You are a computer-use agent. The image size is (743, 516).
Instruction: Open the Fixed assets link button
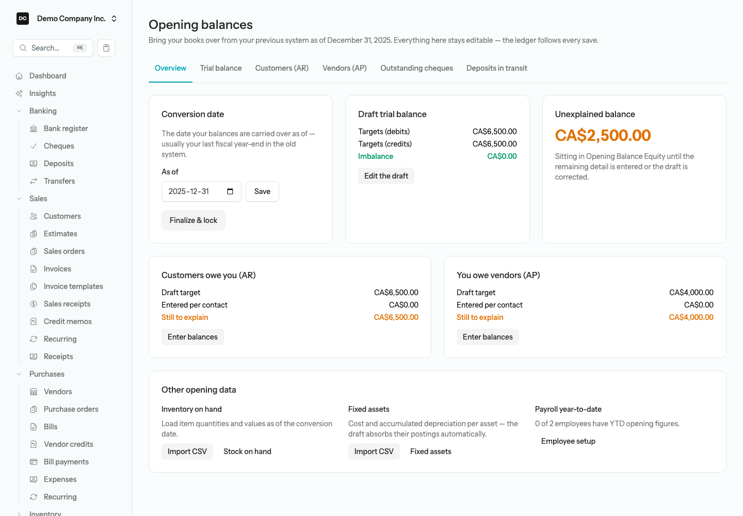tap(431, 451)
